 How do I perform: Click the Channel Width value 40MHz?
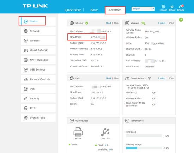[x=148, y=49]
